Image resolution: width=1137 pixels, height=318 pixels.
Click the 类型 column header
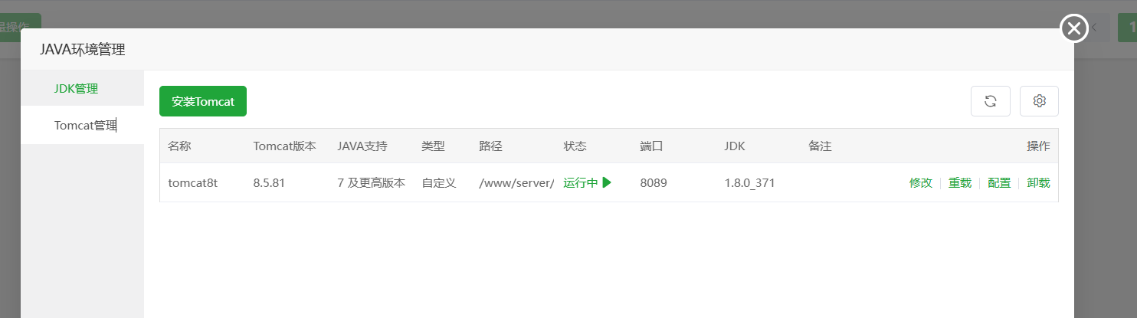433,146
